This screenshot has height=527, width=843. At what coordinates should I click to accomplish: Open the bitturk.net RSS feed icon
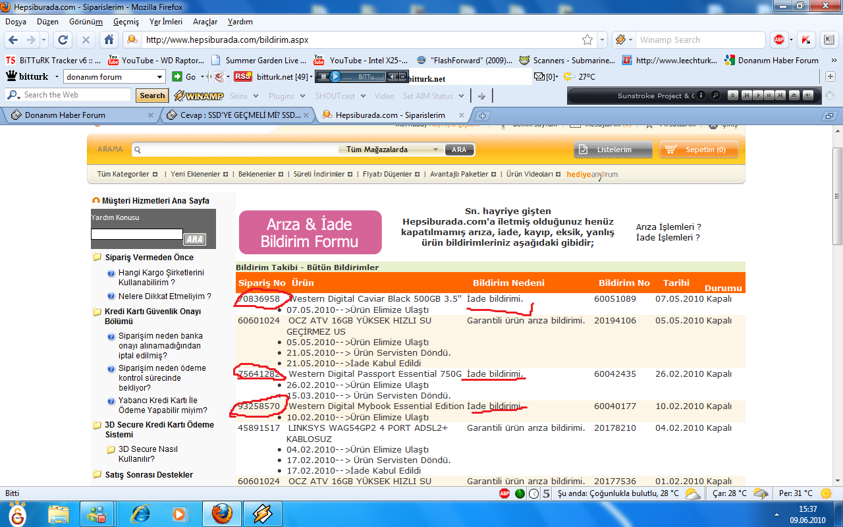pos(243,76)
